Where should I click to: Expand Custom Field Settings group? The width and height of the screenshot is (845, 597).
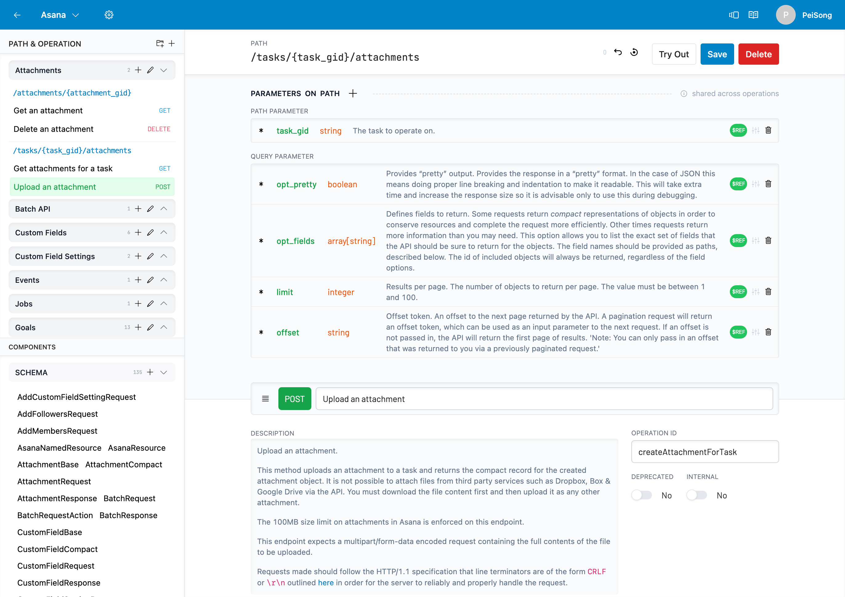[164, 256]
